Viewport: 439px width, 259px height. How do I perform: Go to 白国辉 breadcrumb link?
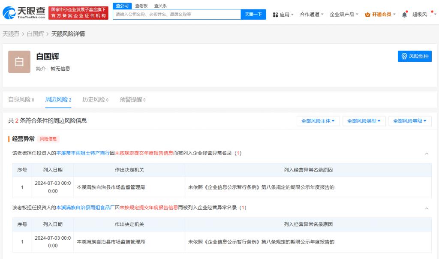click(35, 34)
